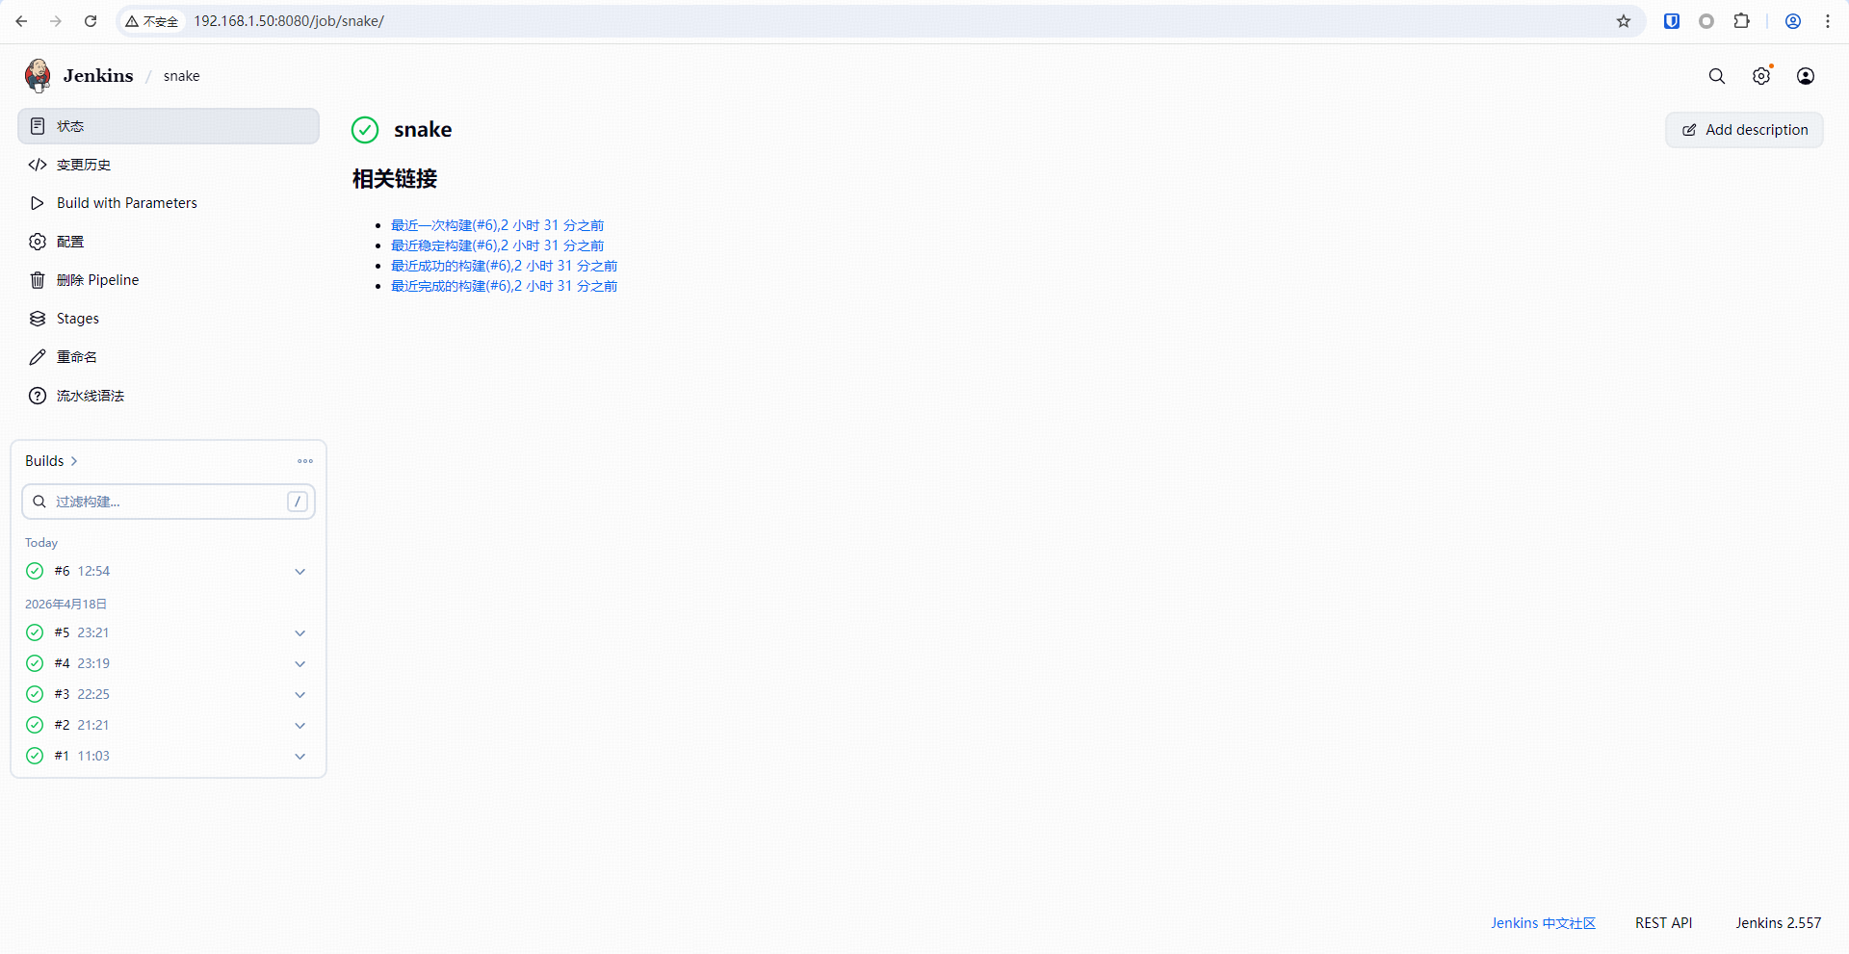Click the 相关链接 heading text
1849x954 pixels.
(x=395, y=179)
